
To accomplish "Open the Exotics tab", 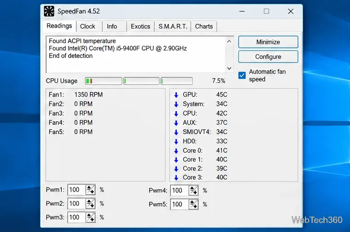I will pos(140,27).
